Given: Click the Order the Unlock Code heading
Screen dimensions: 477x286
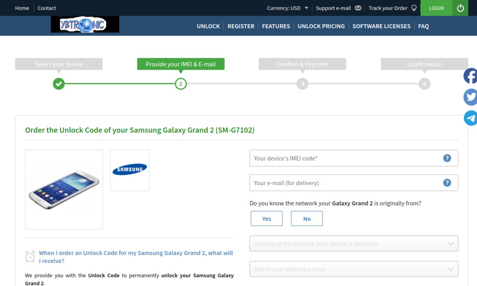Looking at the screenshot, I should [140, 130].
